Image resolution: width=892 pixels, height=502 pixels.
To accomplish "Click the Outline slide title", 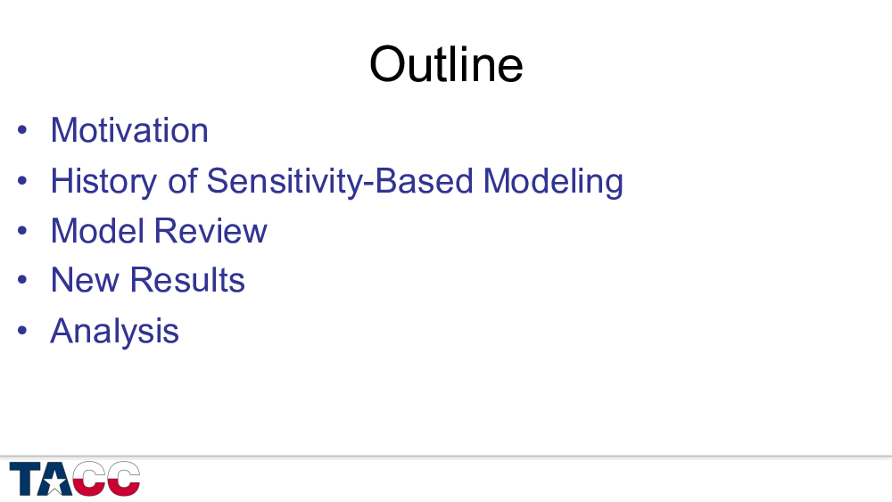I will pyautogui.click(x=446, y=64).
